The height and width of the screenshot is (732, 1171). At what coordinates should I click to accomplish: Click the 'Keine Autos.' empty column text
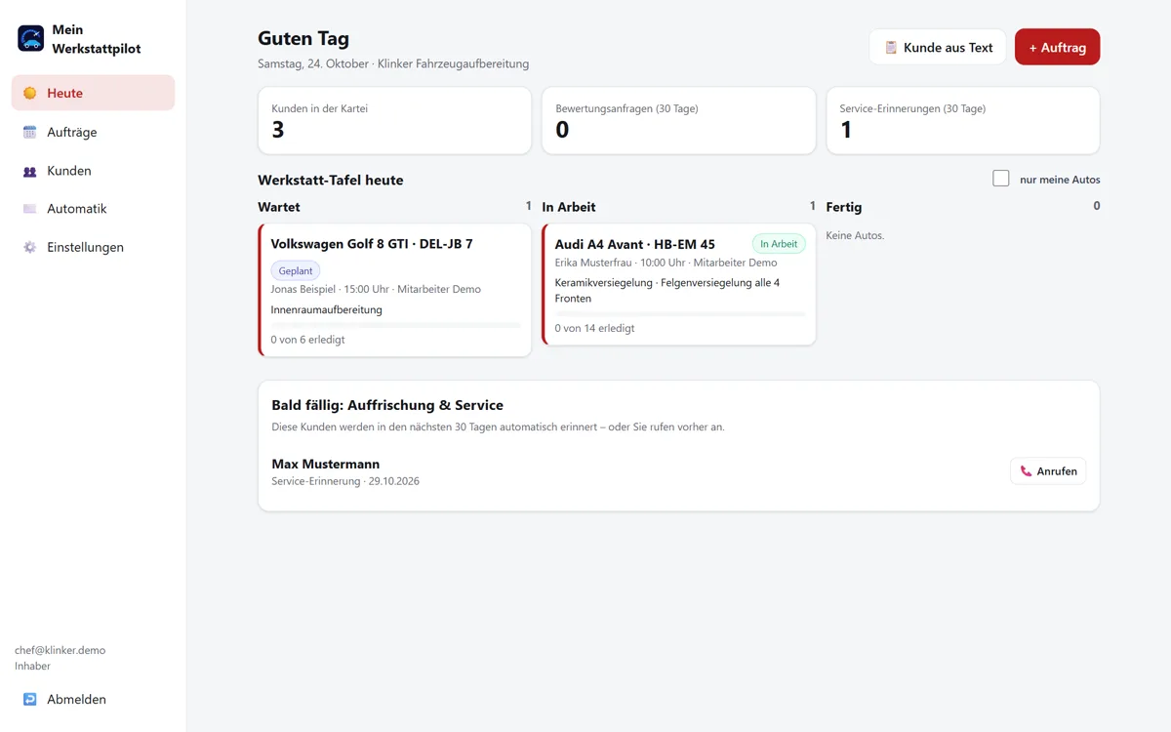[856, 235]
